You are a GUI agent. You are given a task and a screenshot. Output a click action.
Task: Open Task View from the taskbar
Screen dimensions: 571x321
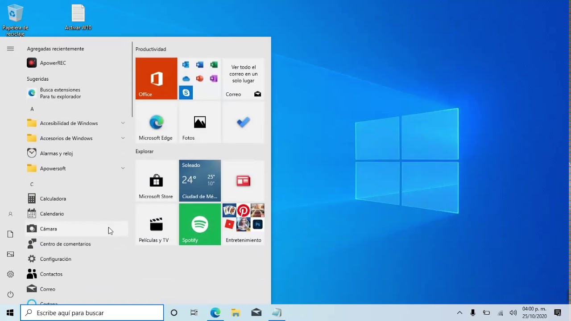194,313
